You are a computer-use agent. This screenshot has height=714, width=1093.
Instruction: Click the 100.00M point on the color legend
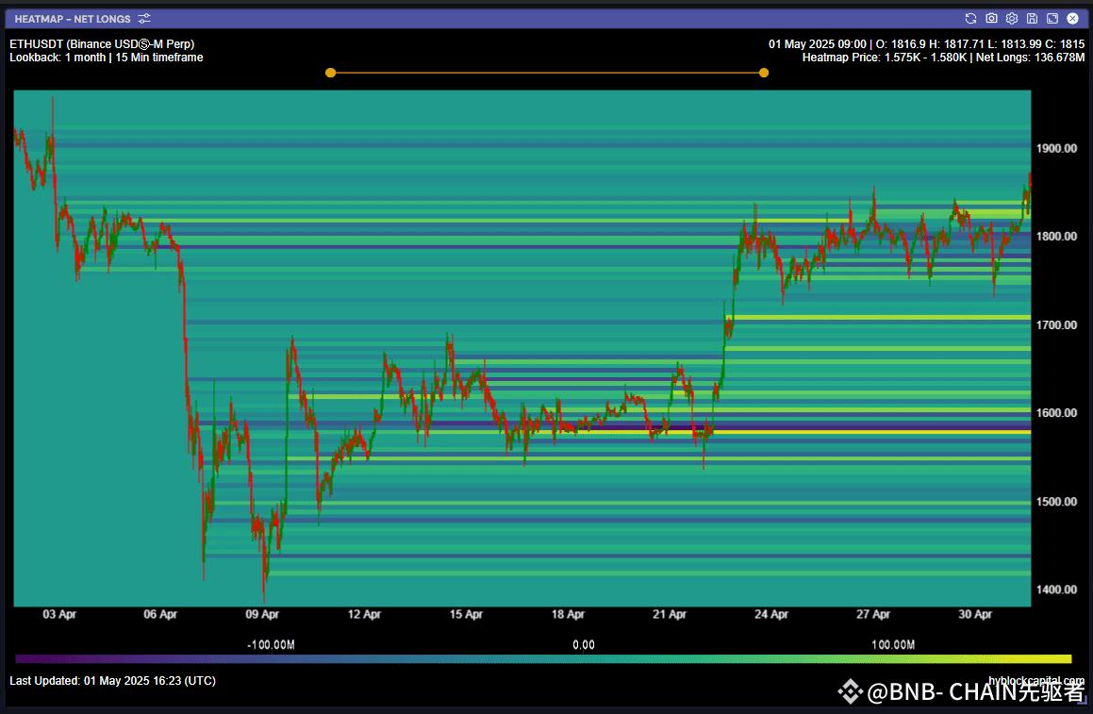point(892,644)
